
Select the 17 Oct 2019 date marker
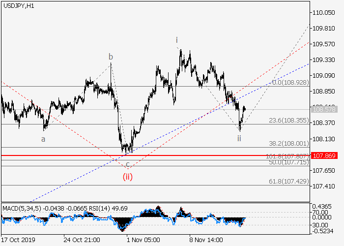tap(19, 240)
